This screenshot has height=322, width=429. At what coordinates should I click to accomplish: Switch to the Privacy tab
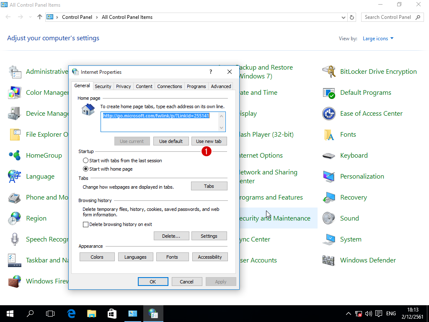[x=124, y=86]
